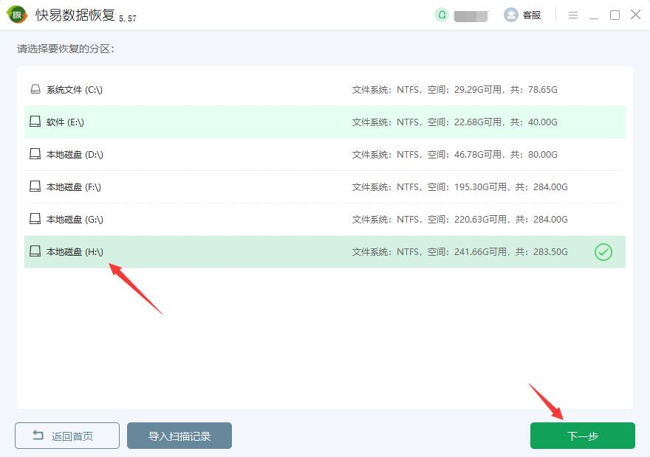Image resolution: width=650 pixels, height=457 pixels.
Task: Open 客服 customer service
Action: 523,15
